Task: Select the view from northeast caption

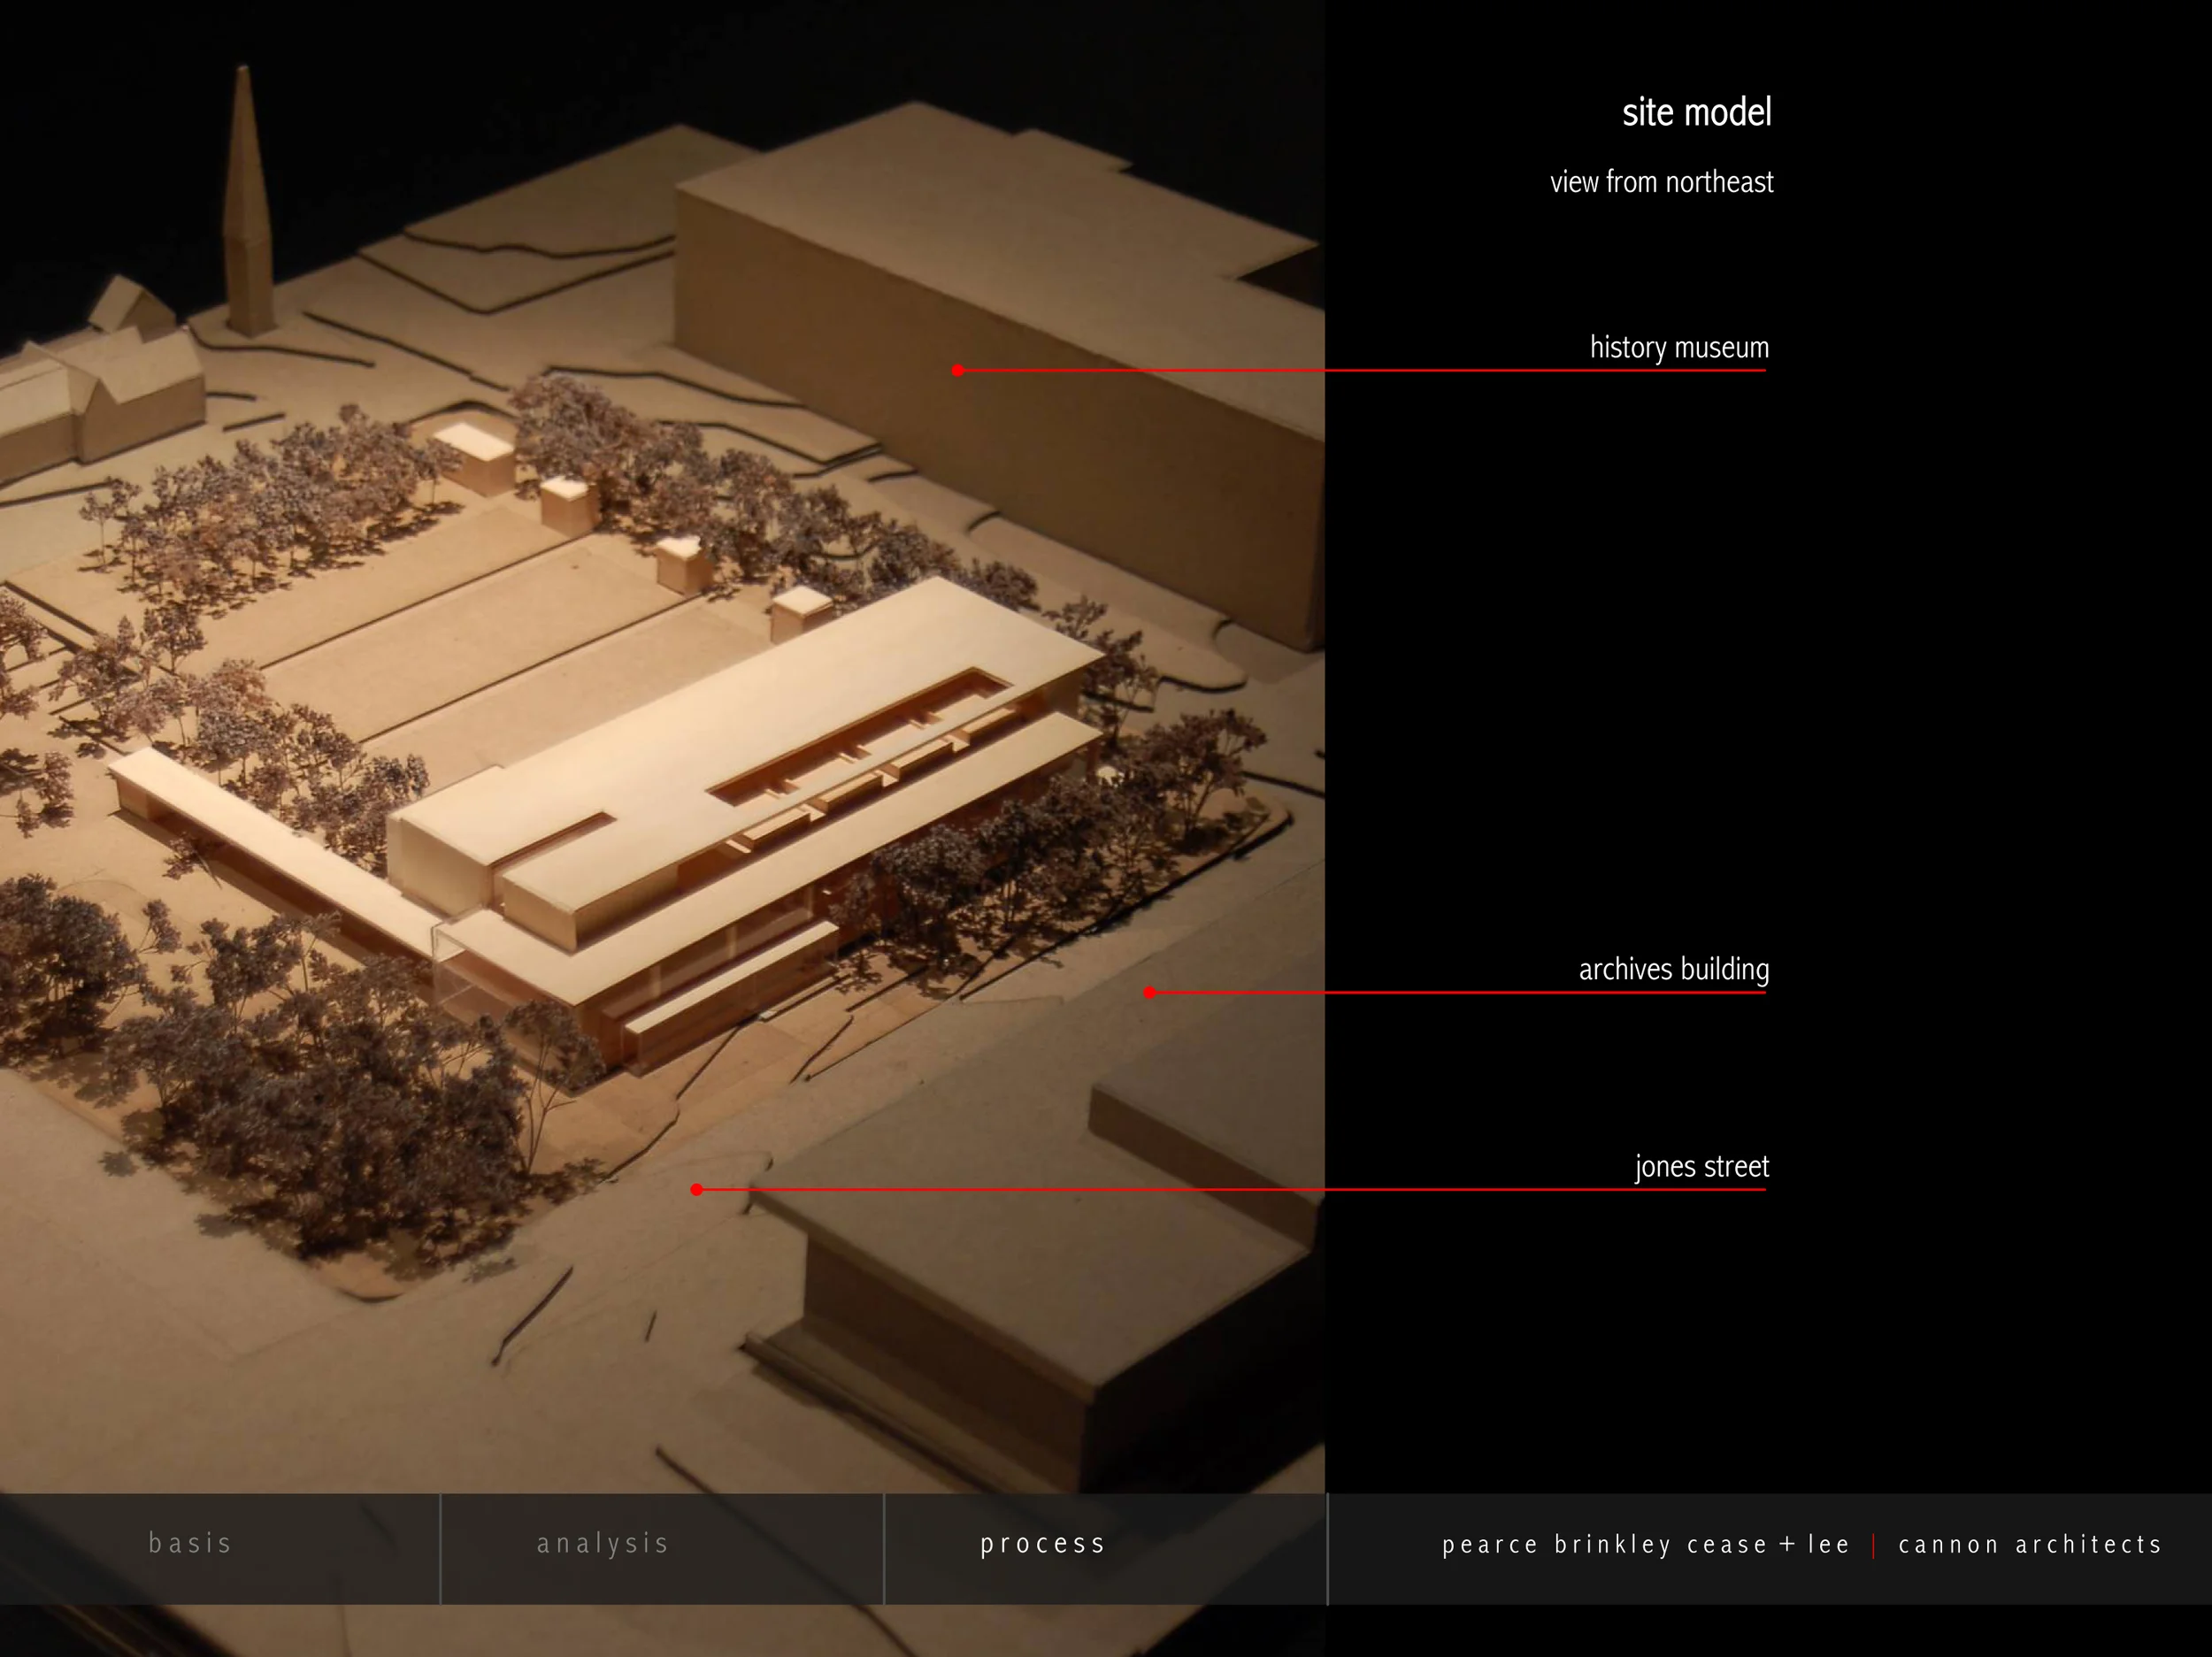Action: 1661,182
